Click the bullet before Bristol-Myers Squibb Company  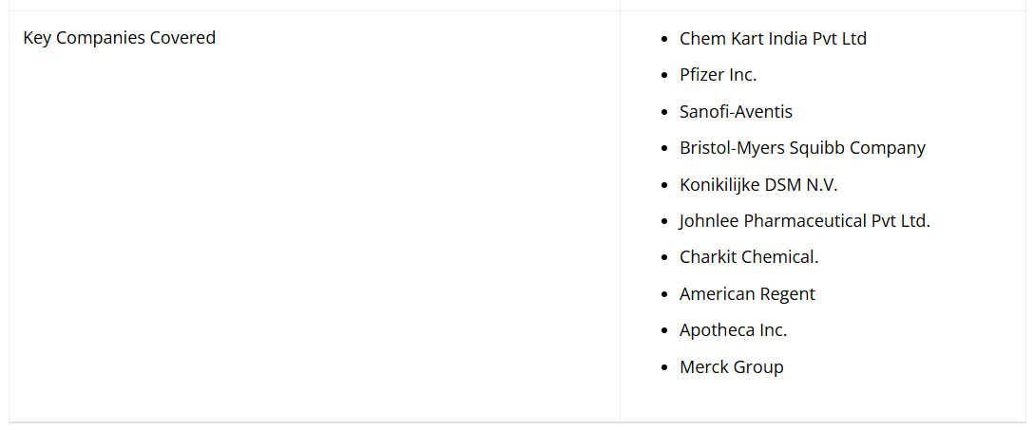coord(665,149)
